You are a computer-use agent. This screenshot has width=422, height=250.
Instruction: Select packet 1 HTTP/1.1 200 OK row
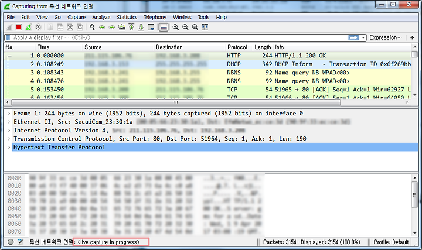(207, 56)
